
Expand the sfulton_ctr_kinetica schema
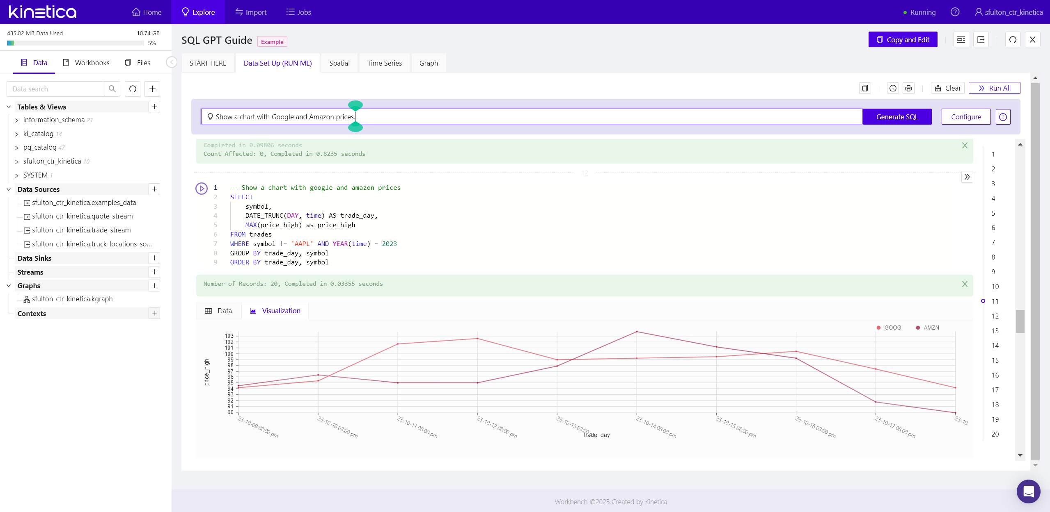click(17, 162)
